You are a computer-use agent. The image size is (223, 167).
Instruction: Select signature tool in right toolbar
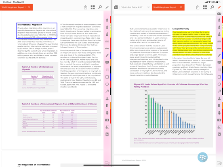pos(219,127)
